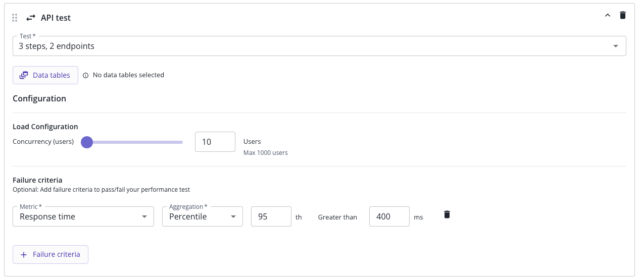Click the drag handle beside API test
The width and height of the screenshot is (640, 279).
[x=15, y=18]
